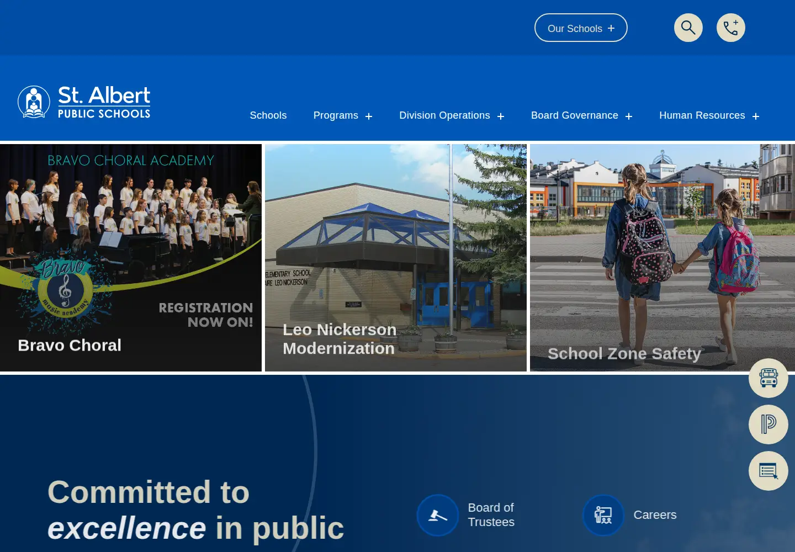
Task: Open the Leo Nickerson Modernization card
Action: [x=396, y=258]
